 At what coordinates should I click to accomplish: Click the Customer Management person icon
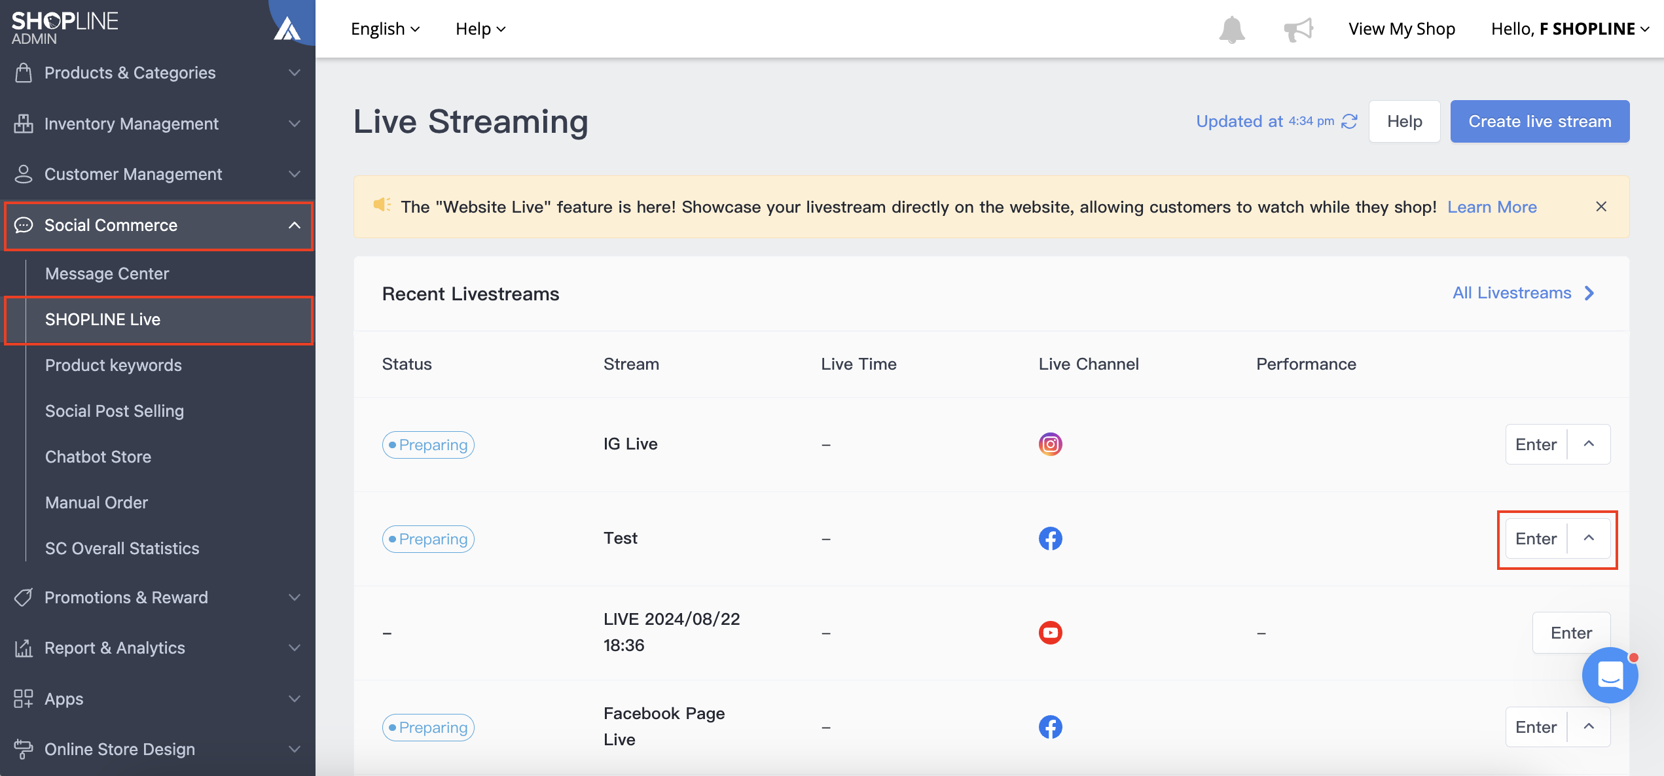(x=24, y=174)
